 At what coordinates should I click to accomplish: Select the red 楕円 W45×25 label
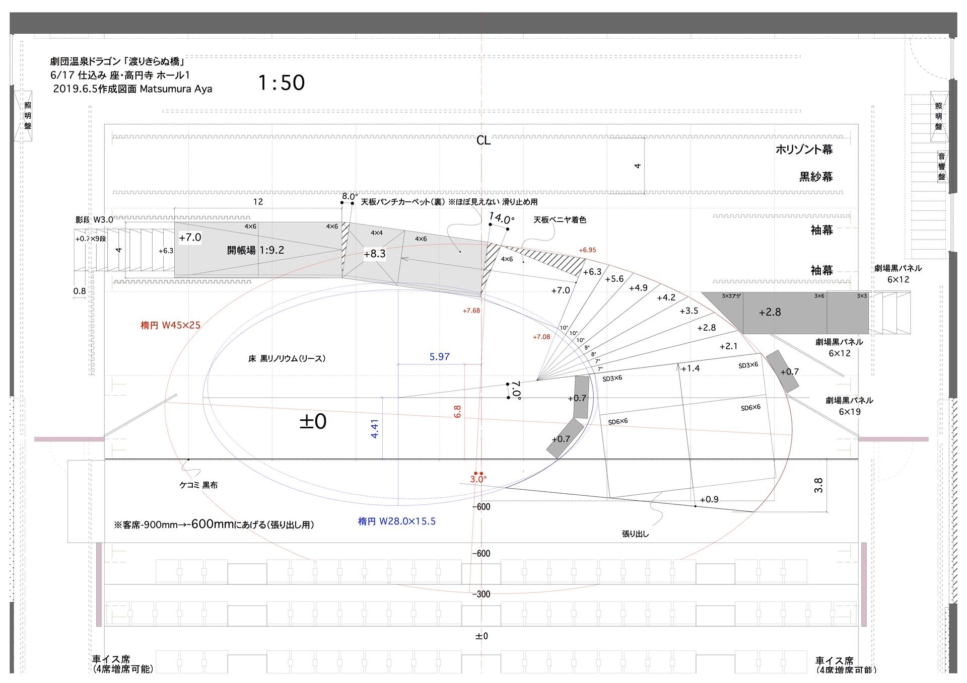pyautogui.click(x=170, y=326)
